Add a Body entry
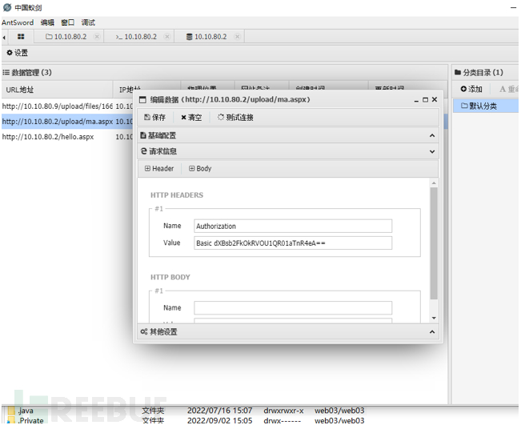This screenshot has height=429, width=521. tap(200, 168)
